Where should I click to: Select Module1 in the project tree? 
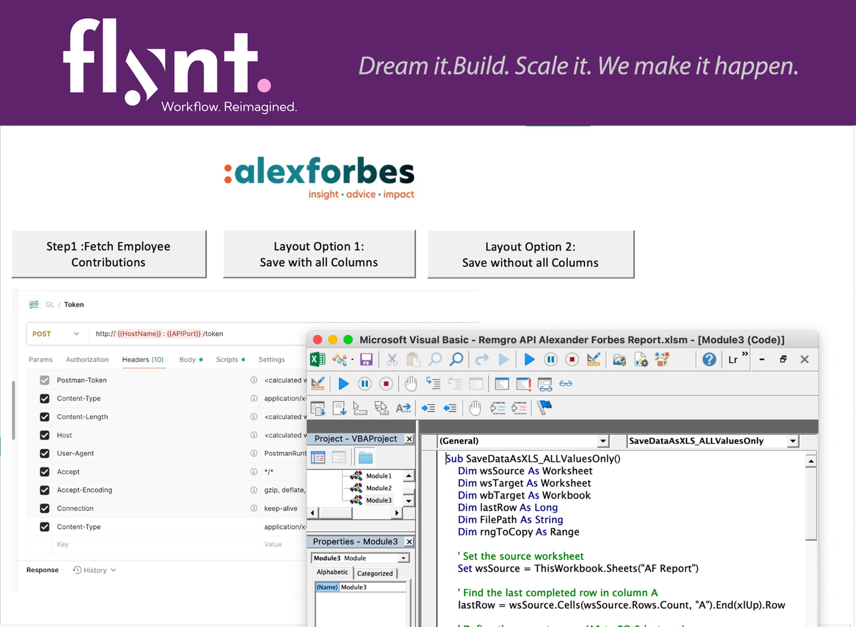coord(378,476)
